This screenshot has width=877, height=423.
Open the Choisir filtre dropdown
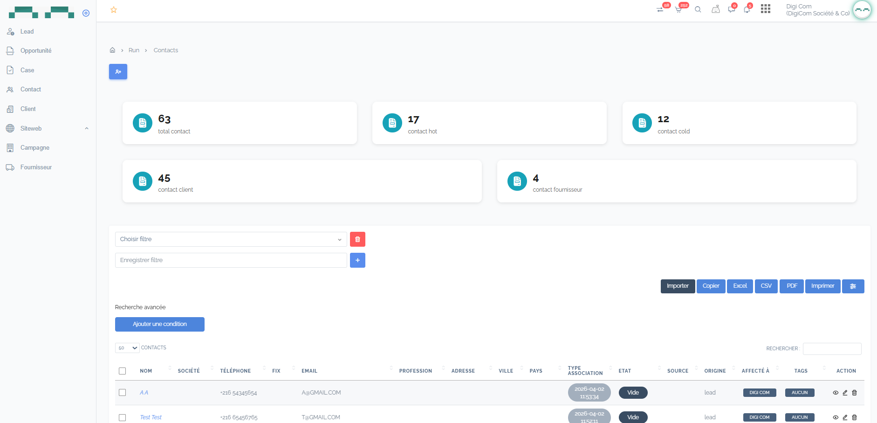231,239
